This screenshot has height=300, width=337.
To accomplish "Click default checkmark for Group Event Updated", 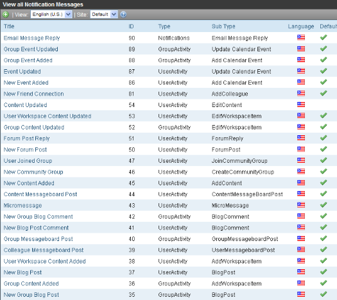I will [324, 49].
